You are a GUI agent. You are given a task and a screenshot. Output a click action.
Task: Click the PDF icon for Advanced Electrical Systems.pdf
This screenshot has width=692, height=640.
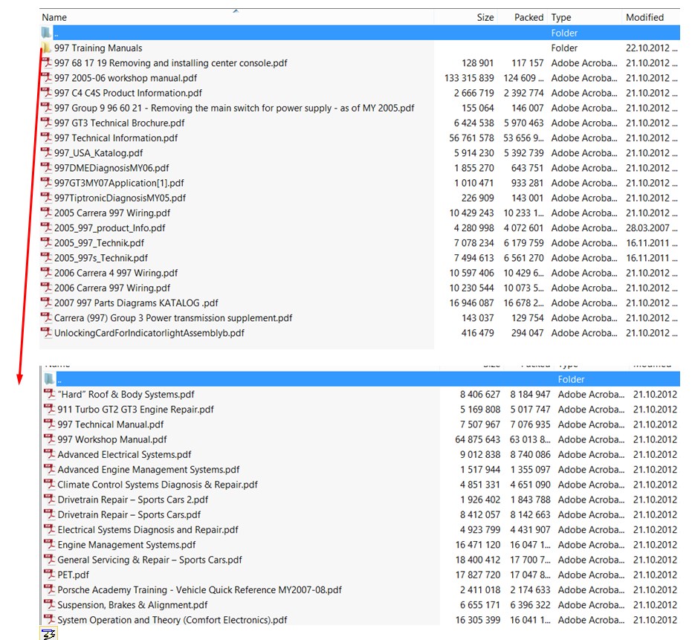coord(49,454)
